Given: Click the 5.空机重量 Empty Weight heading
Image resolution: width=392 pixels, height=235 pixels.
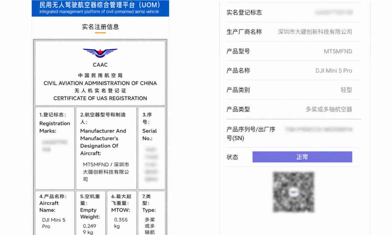Looking at the screenshot, I should click(90, 207).
